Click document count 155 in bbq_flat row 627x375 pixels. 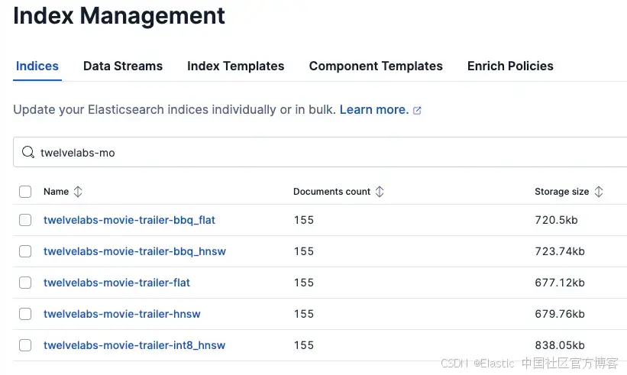[304, 220]
